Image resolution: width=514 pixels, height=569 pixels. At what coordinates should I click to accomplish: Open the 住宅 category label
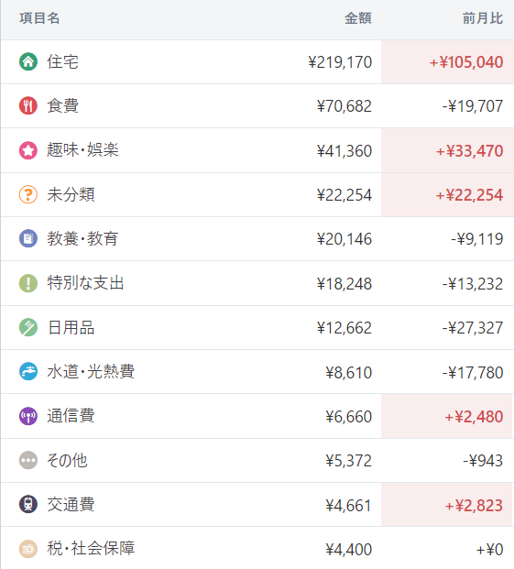pyautogui.click(x=62, y=61)
